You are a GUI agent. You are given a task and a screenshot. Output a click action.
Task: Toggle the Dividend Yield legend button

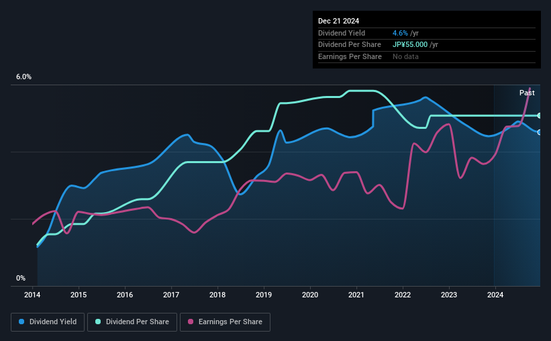point(48,322)
